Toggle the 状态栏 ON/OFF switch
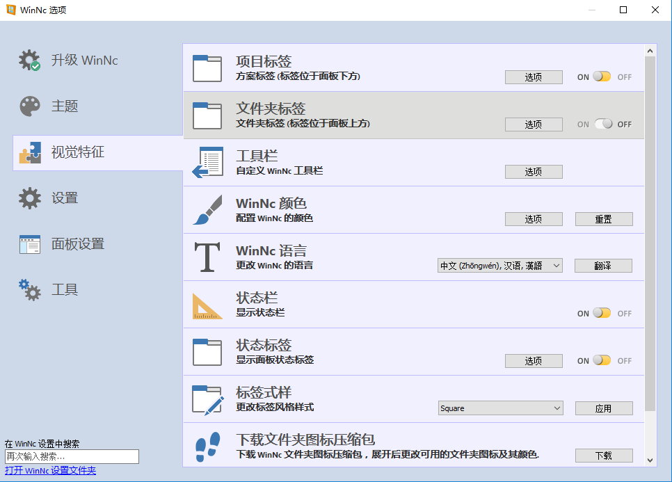This screenshot has height=482, width=672. pyautogui.click(x=602, y=313)
